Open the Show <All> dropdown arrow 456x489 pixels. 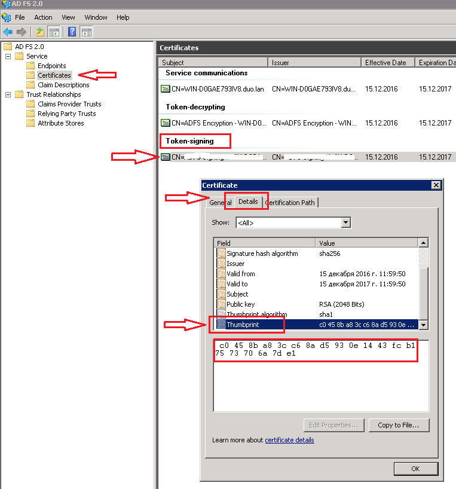tap(345, 222)
